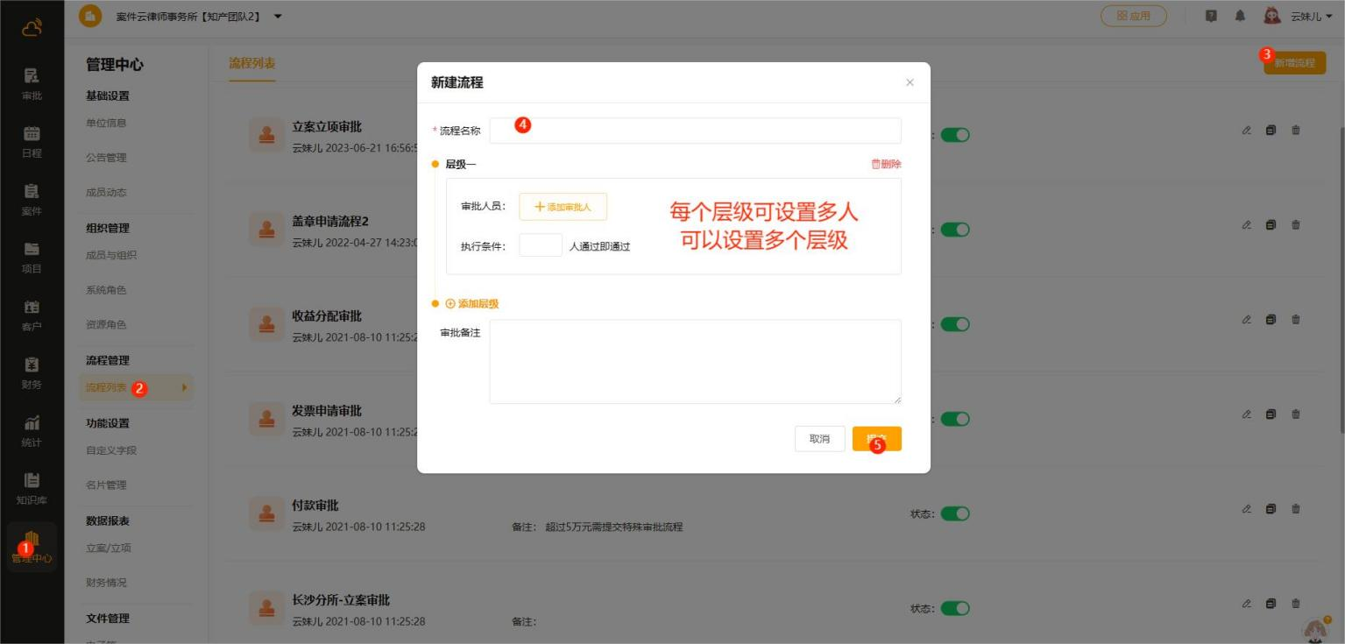The image size is (1345, 644).
Task: Toggle status of 长沙分所-立案审批
Action: point(955,609)
